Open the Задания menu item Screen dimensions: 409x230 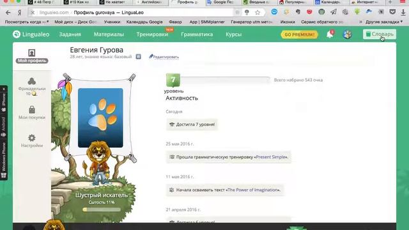(x=70, y=34)
